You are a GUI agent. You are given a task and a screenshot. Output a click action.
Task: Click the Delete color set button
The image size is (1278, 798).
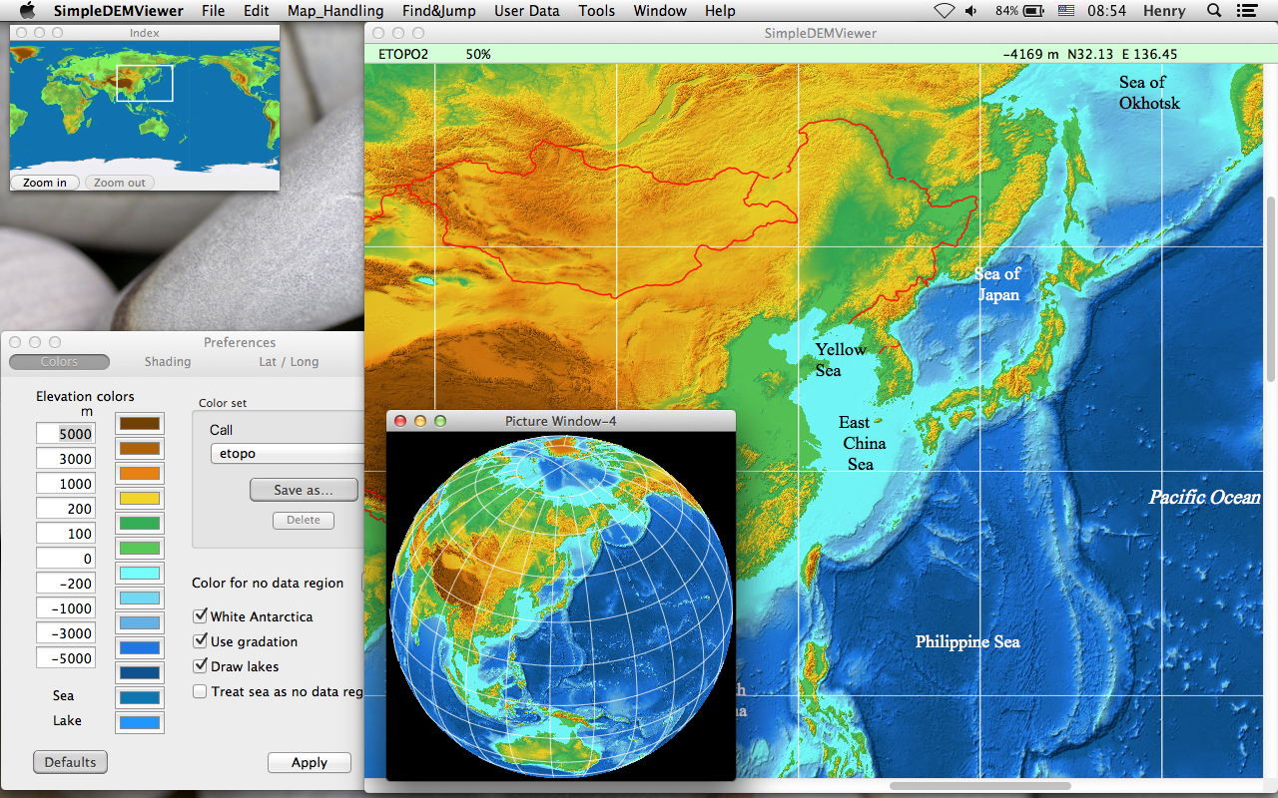304,520
